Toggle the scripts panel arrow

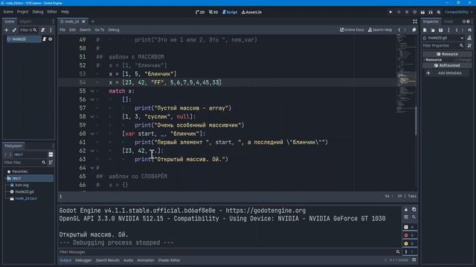pos(61,197)
